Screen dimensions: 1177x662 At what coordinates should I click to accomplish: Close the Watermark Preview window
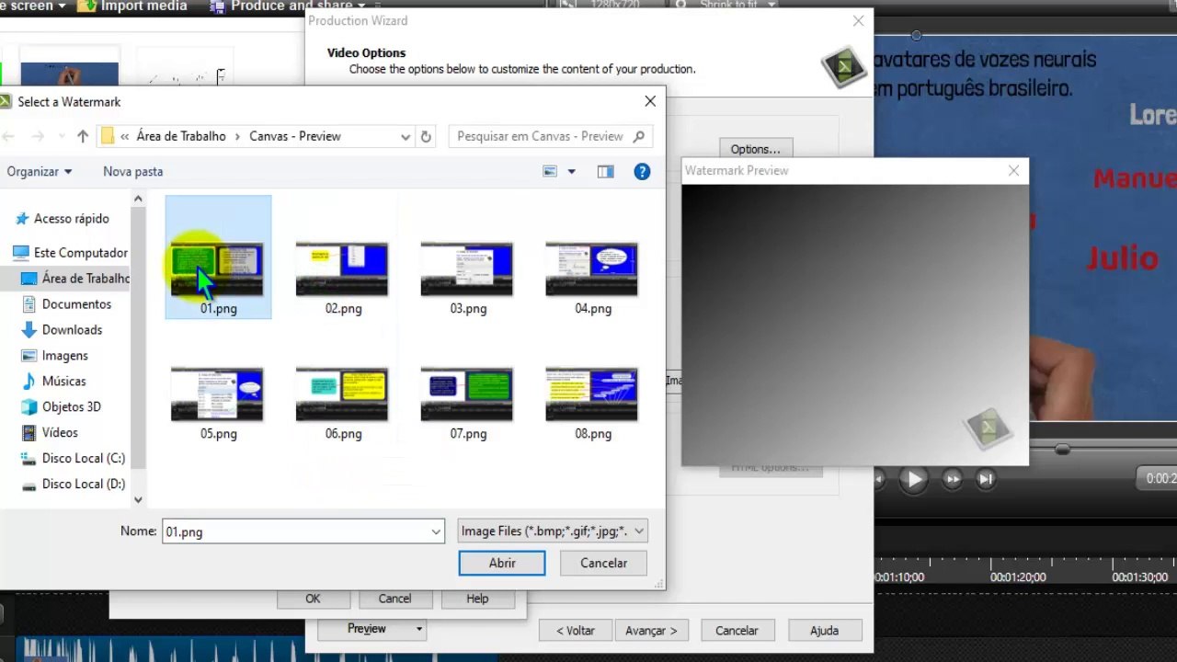point(1013,170)
